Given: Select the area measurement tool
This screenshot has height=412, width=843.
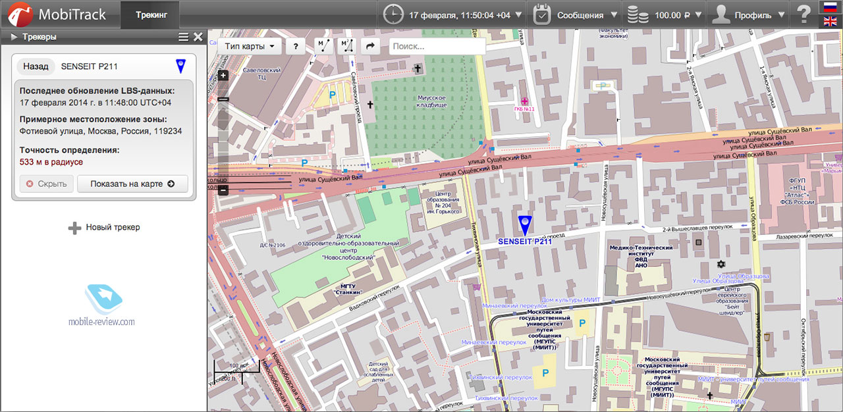Looking at the screenshot, I should [346, 46].
